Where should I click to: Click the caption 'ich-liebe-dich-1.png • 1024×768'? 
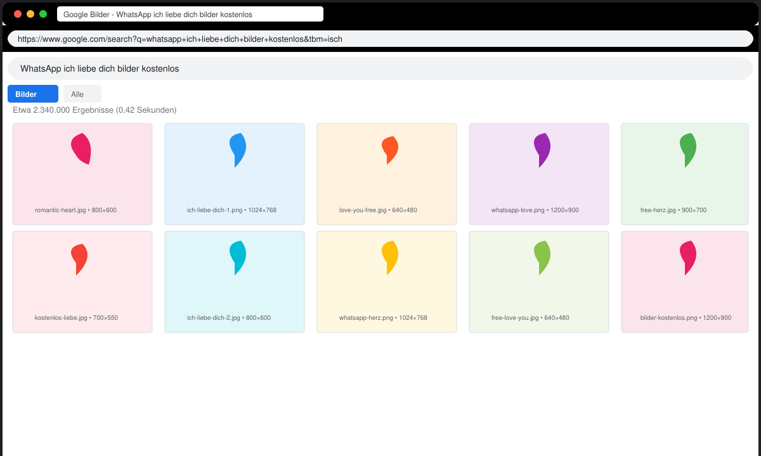tap(231, 210)
